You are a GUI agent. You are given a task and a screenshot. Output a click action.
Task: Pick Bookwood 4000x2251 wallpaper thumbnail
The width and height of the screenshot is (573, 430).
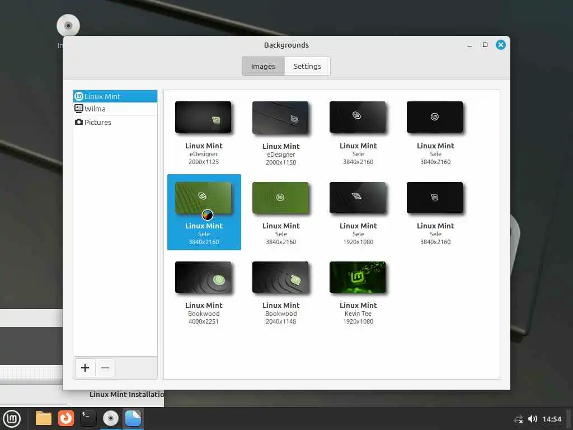203,277
